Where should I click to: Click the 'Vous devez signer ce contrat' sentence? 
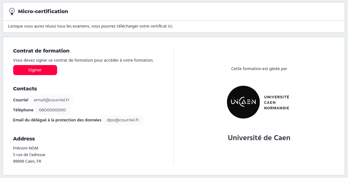point(83,60)
